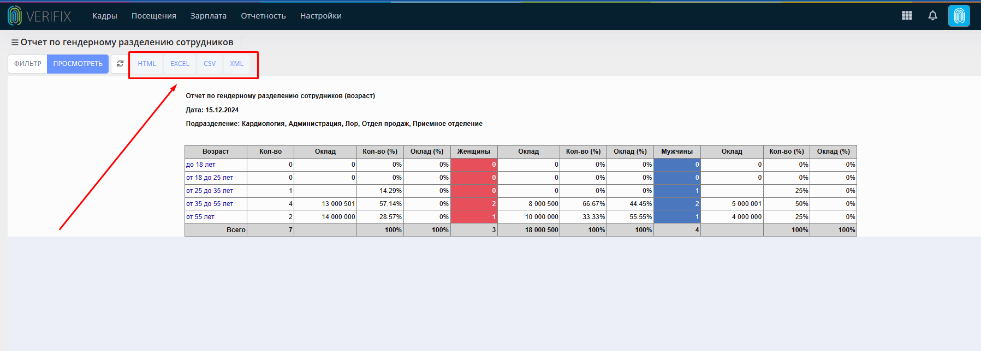Open the 'до 18 лет' row link
The image size is (981, 351).
(201, 165)
